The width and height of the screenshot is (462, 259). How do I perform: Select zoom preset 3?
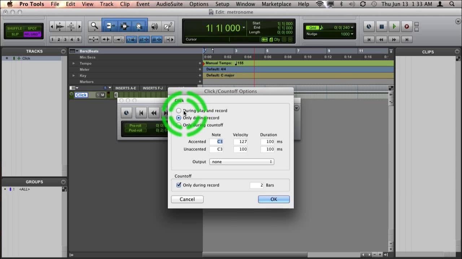point(65,40)
